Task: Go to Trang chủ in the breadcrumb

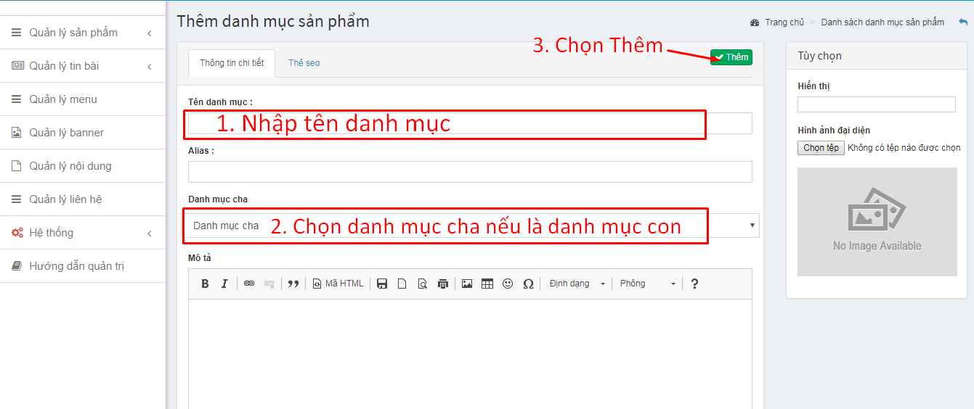Action: click(x=784, y=22)
